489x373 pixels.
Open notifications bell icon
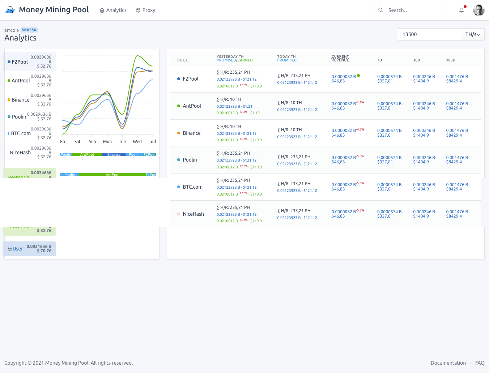462,10
